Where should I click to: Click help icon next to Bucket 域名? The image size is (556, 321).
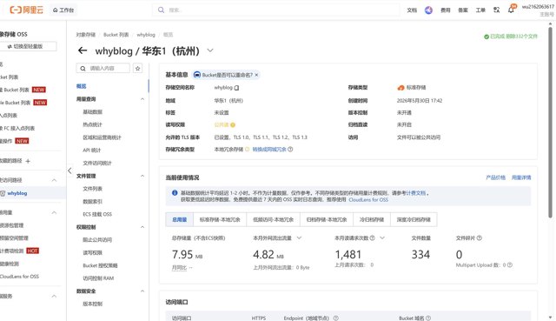[x=428, y=318]
